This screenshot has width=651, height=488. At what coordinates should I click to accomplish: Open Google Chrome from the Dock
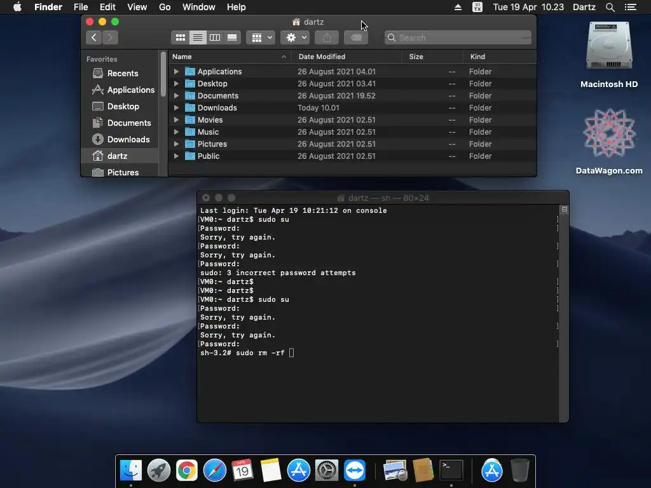[187, 470]
